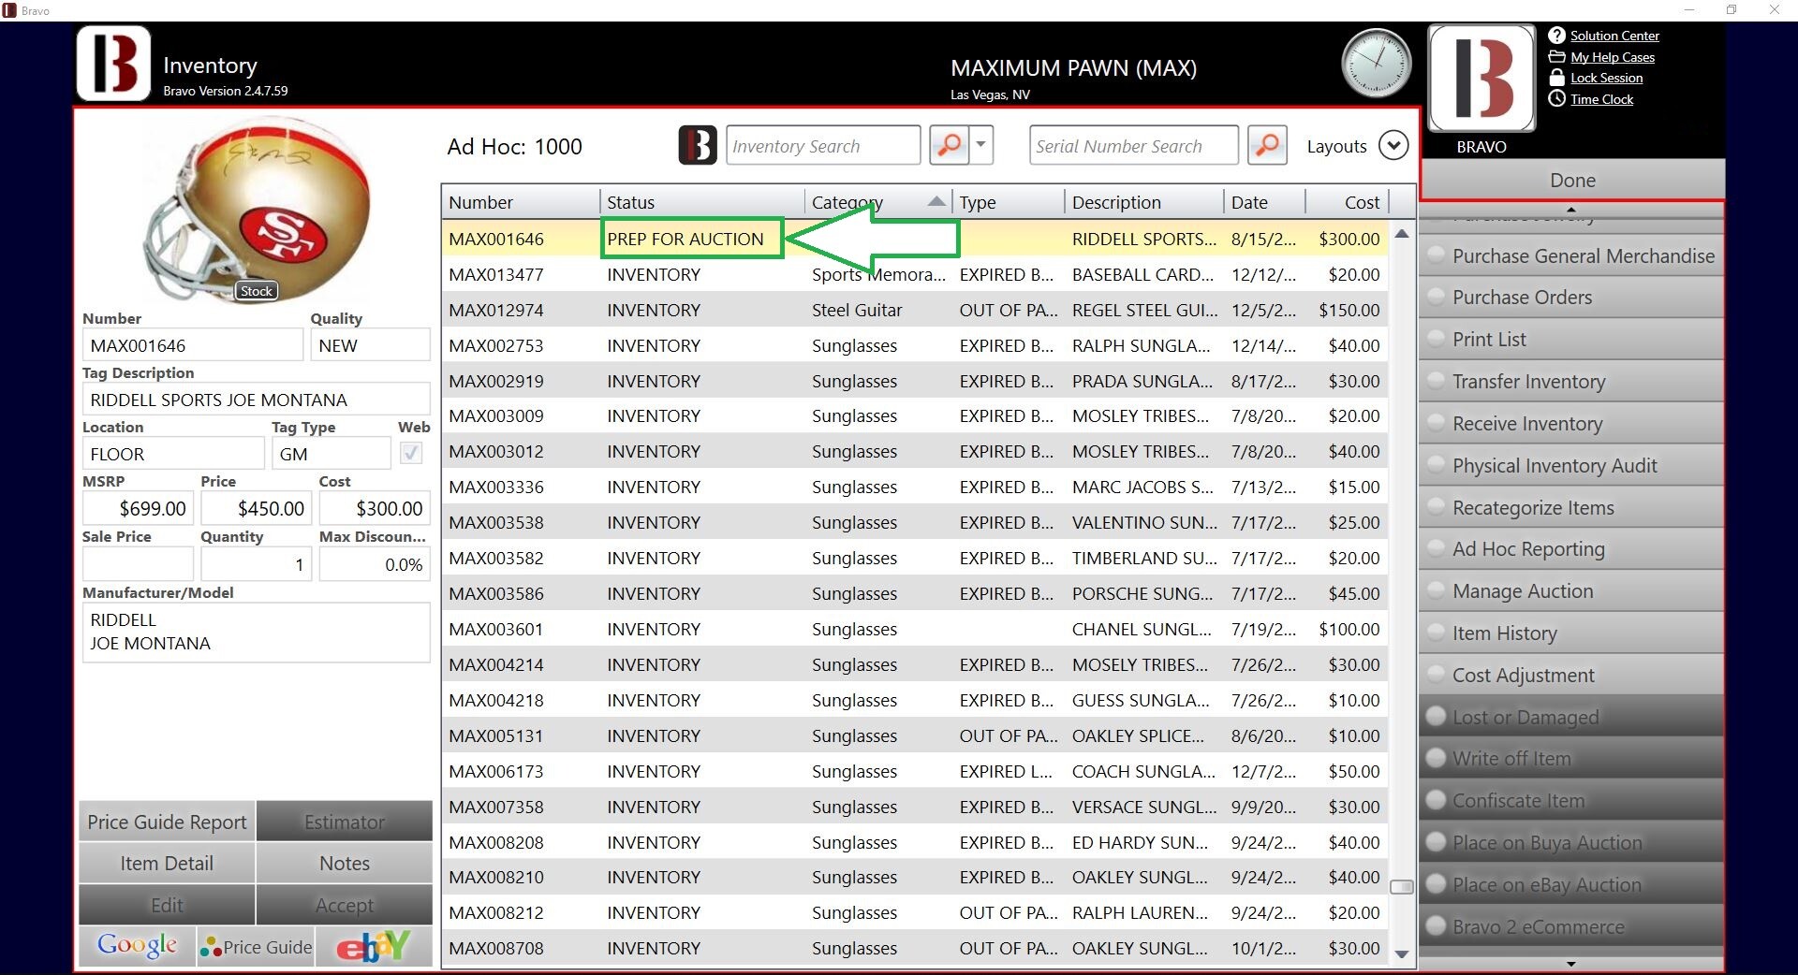Open Item Detail
1798x975 pixels.
[x=167, y=864]
